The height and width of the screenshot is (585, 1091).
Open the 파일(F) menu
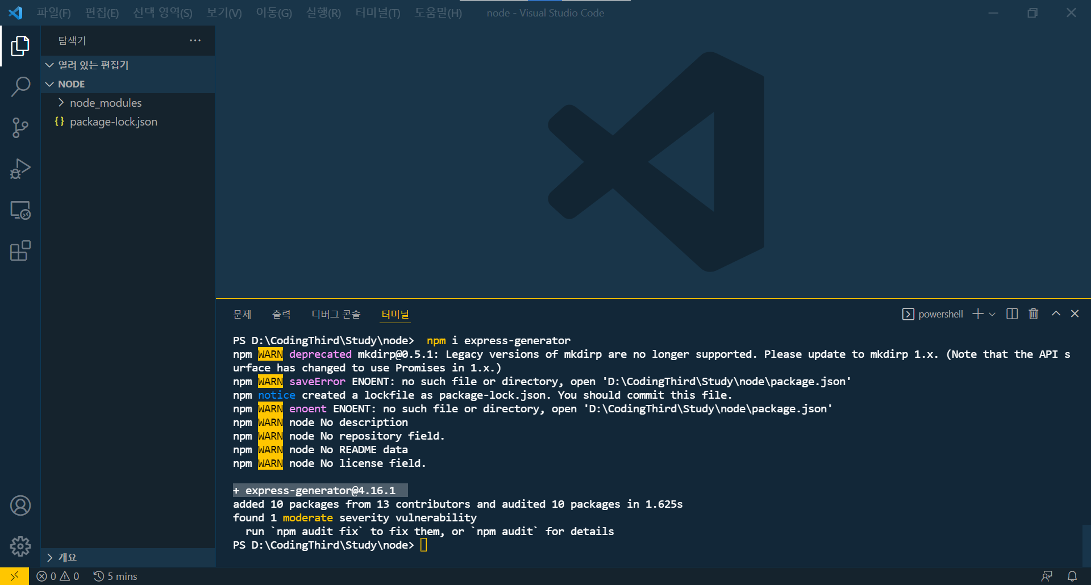54,12
